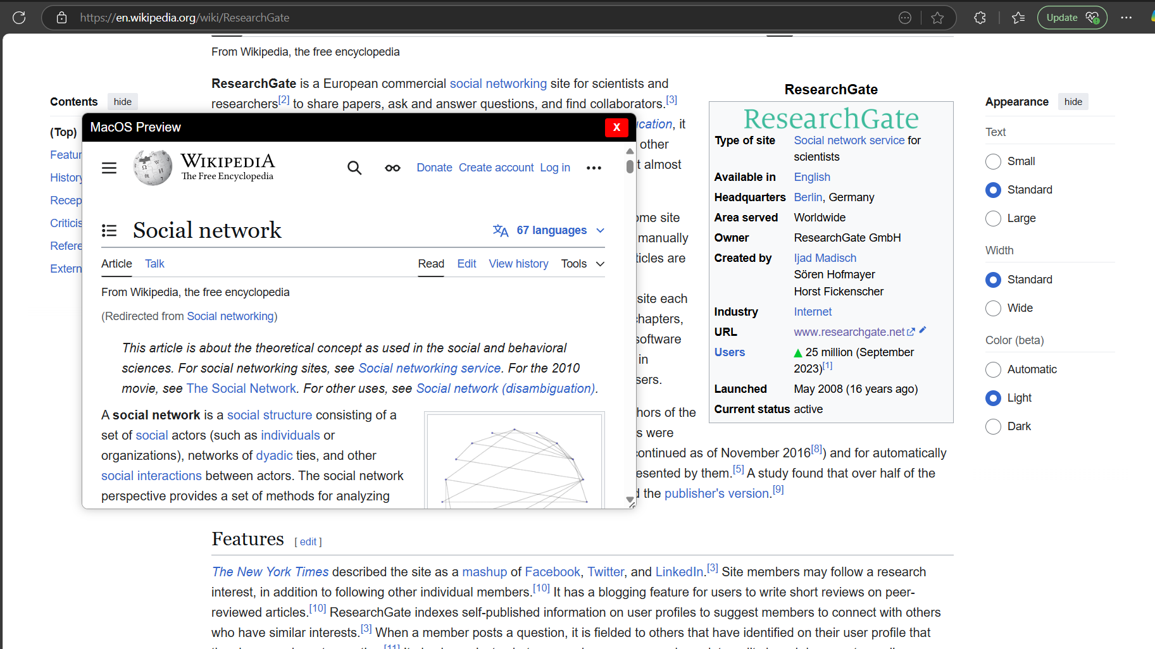Click the glasses appearance icon in preview
Image resolution: width=1155 pixels, height=649 pixels.
point(392,168)
